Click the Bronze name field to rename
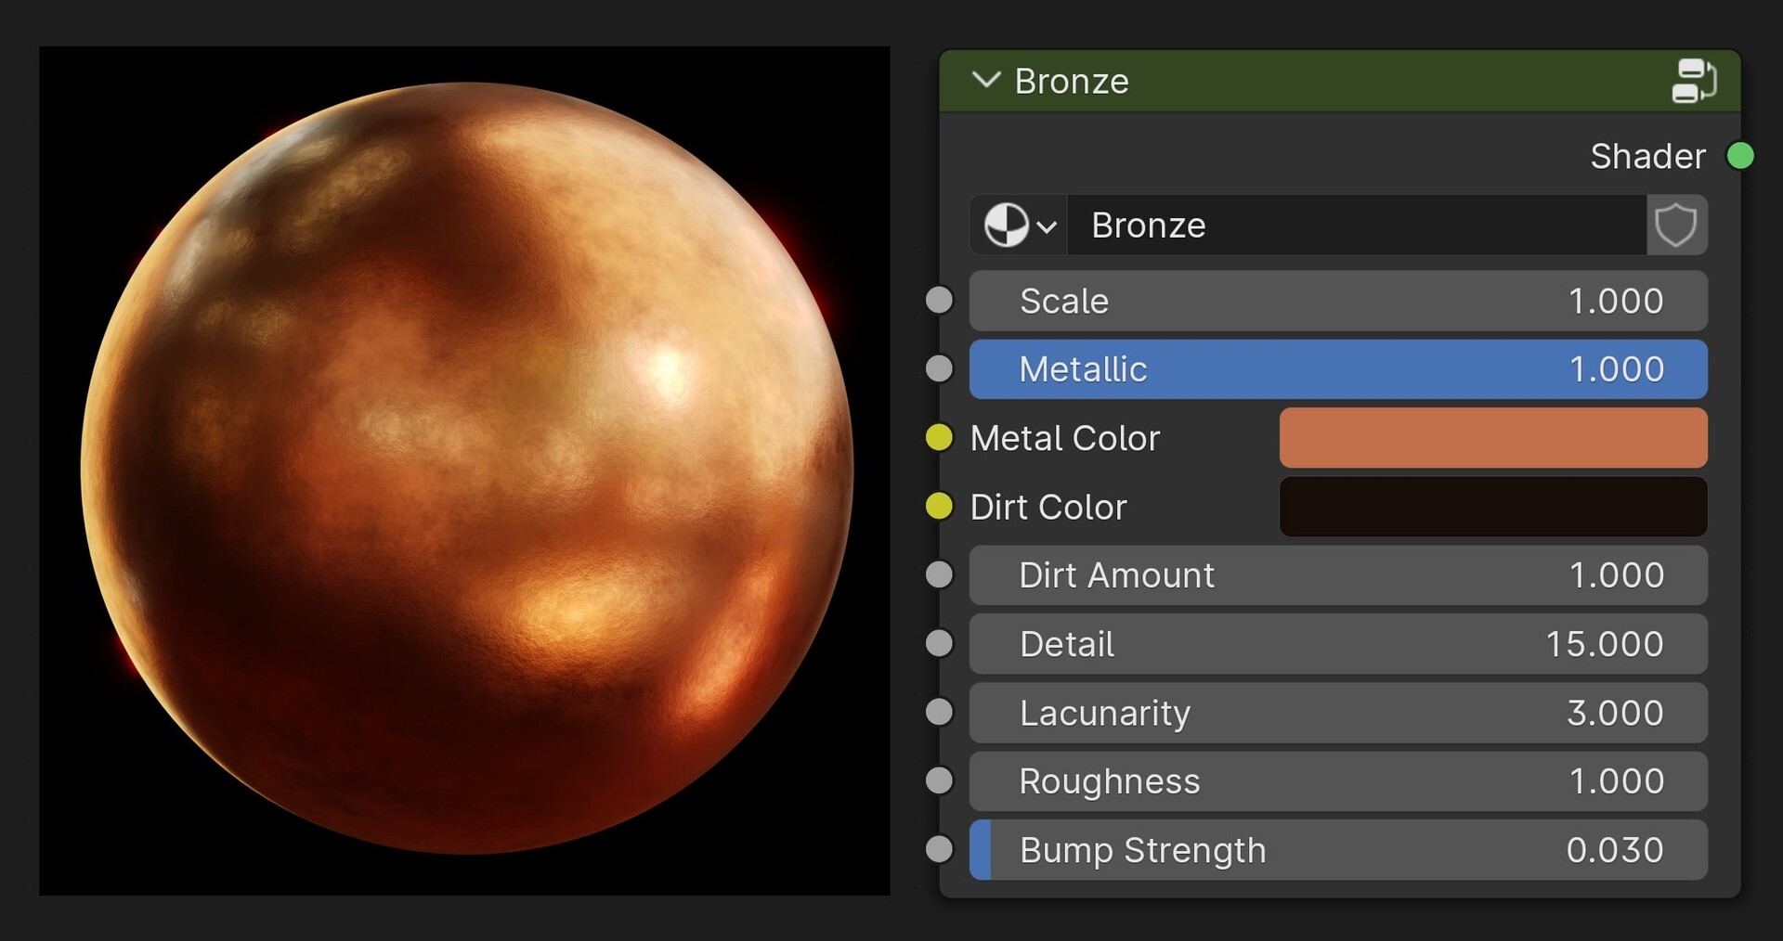The height and width of the screenshot is (941, 1783). click(1356, 225)
